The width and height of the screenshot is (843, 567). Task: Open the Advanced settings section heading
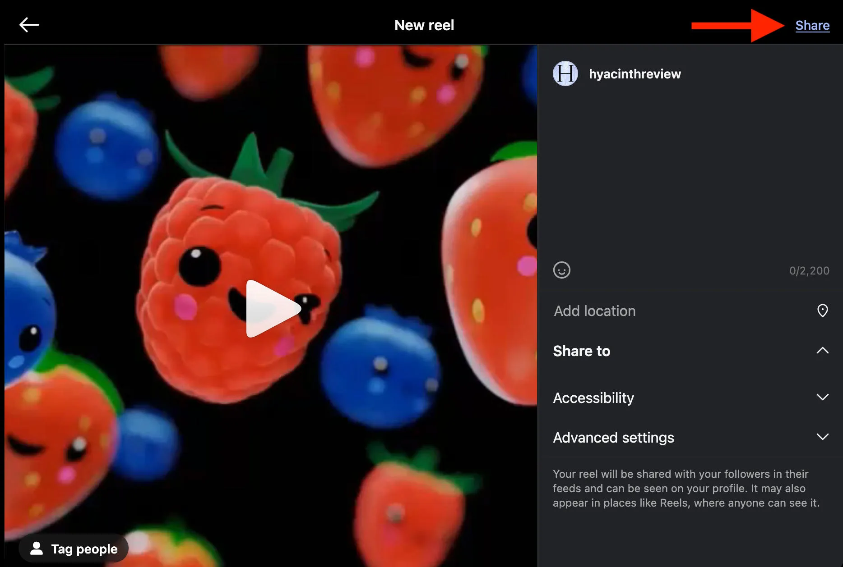[x=613, y=437]
